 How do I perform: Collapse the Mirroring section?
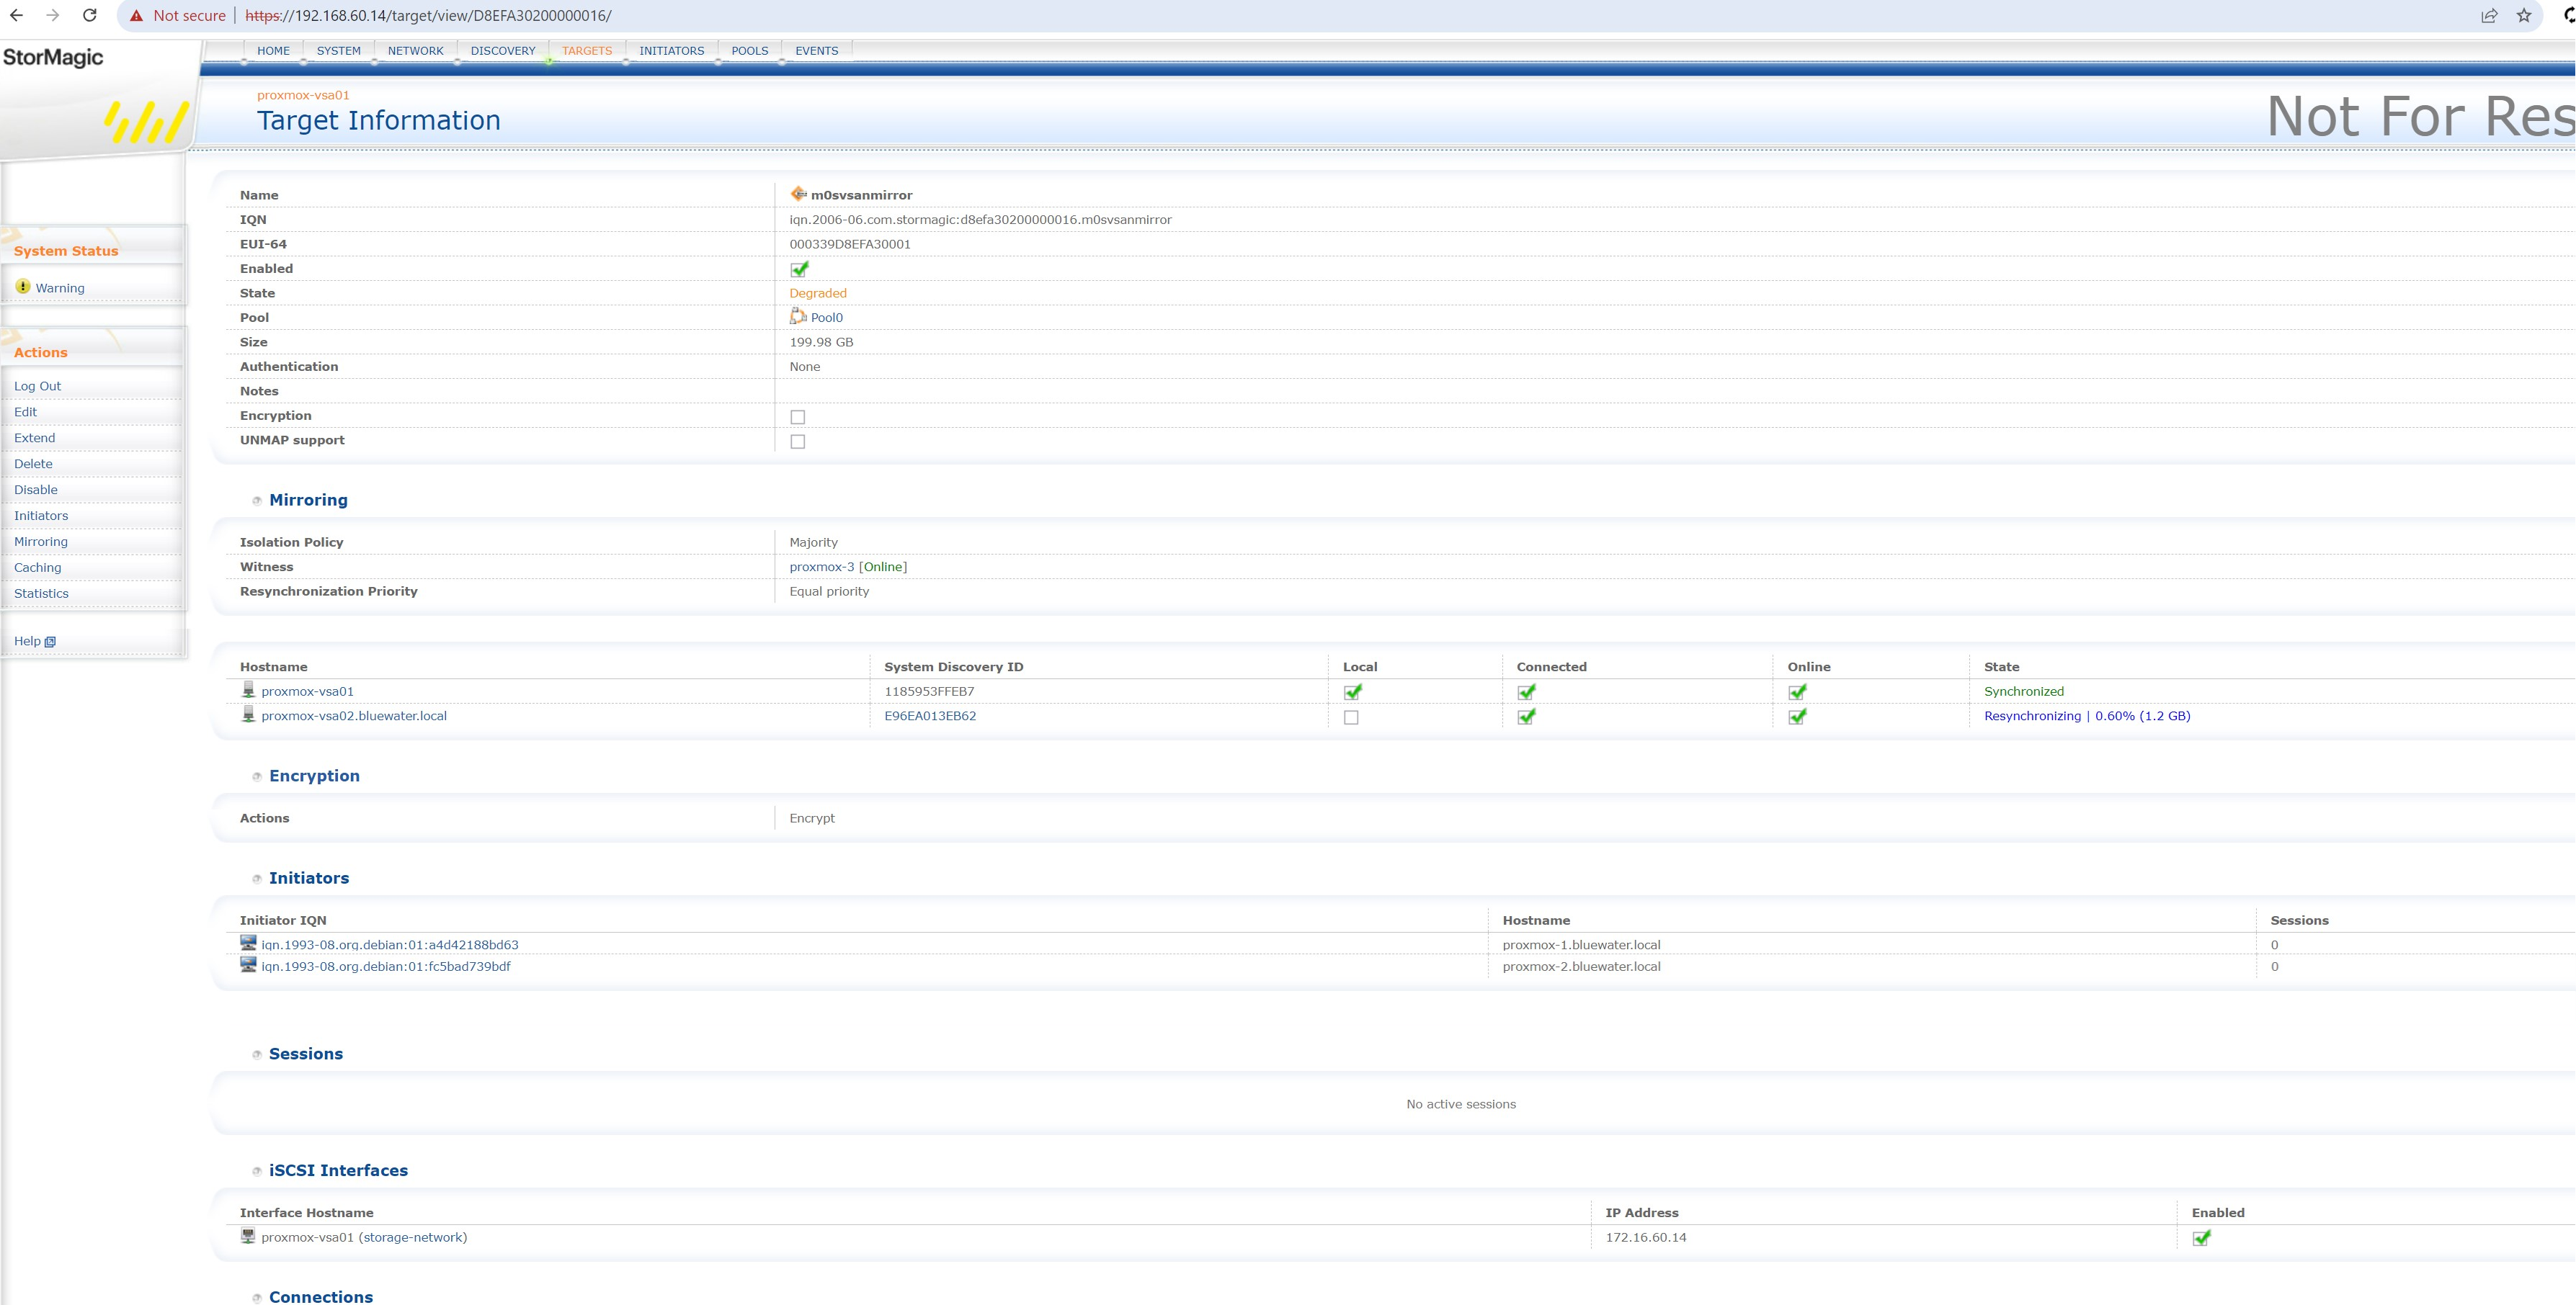click(257, 501)
